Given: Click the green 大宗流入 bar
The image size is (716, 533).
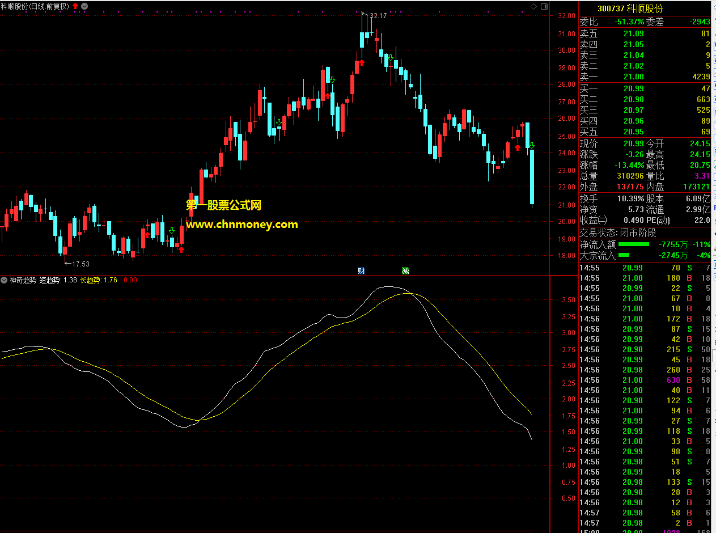Looking at the screenshot, I should tap(624, 255).
